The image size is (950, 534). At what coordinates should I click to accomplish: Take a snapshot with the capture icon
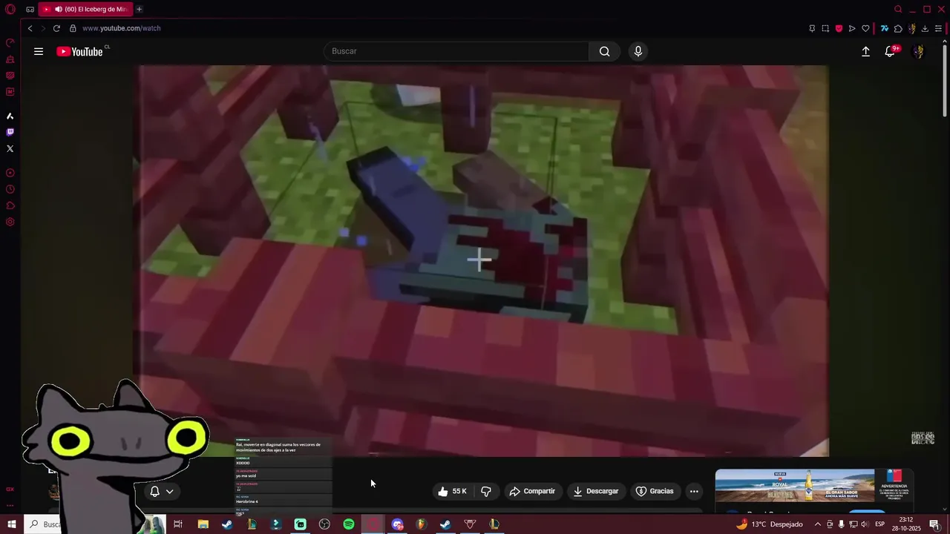pyautogui.click(x=825, y=28)
